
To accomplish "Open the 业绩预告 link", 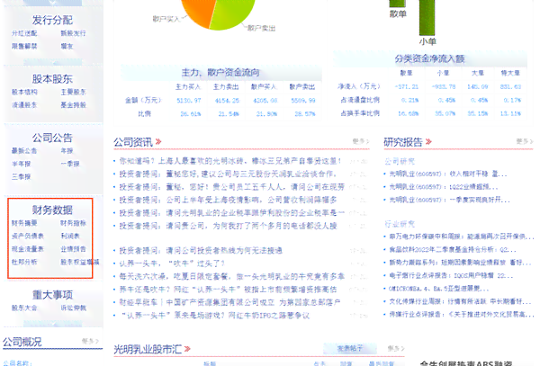I will tap(73, 249).
